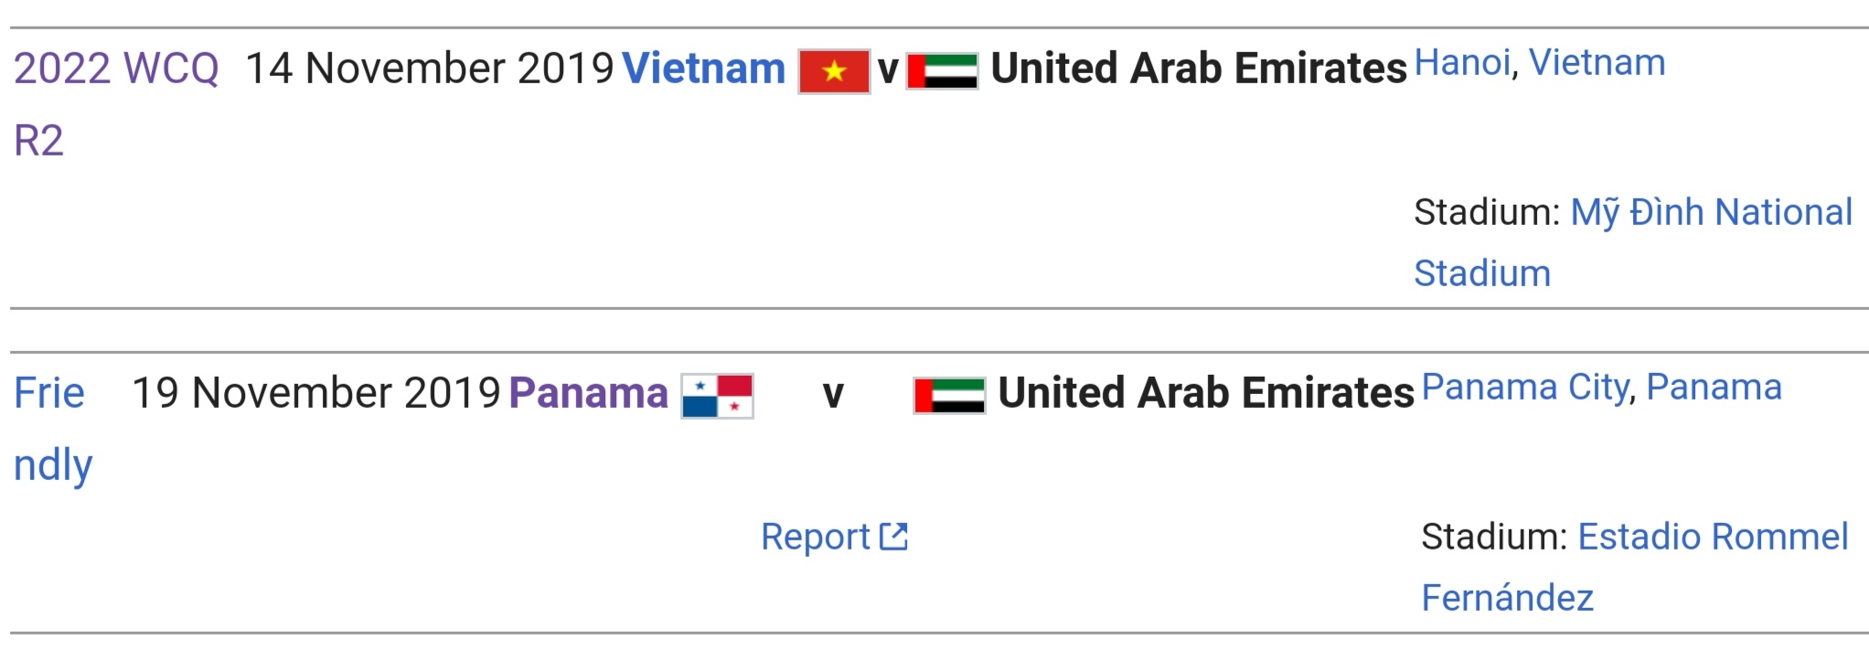Open the 2022 WCQ R2 link
This screenshot has width=1869, height=661.
click(x=116, y=104)
